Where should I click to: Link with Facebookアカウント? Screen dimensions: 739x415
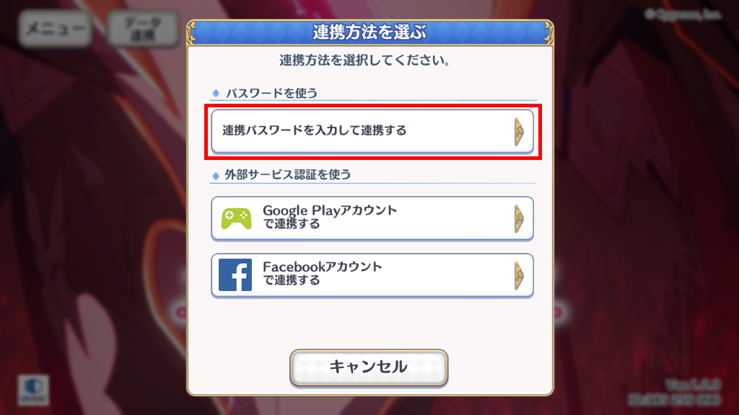pos(372,275)
